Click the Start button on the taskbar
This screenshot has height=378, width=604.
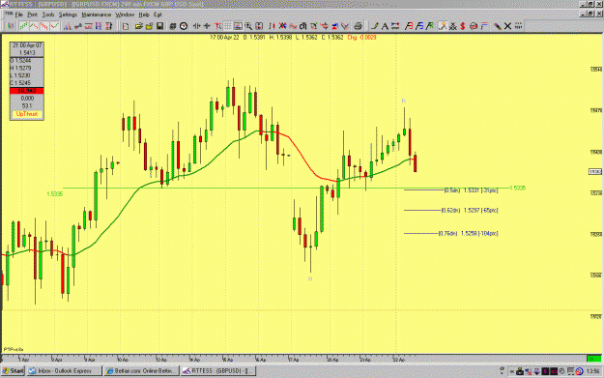point(14,370)
